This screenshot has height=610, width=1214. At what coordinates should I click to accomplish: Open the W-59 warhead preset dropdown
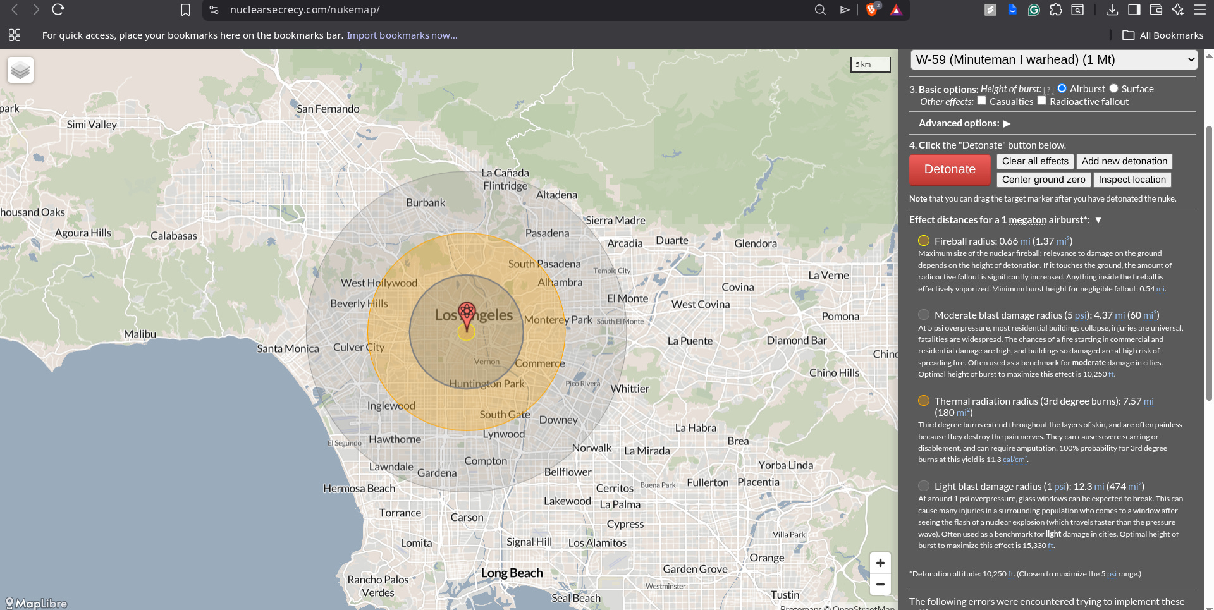(1054, 59)
